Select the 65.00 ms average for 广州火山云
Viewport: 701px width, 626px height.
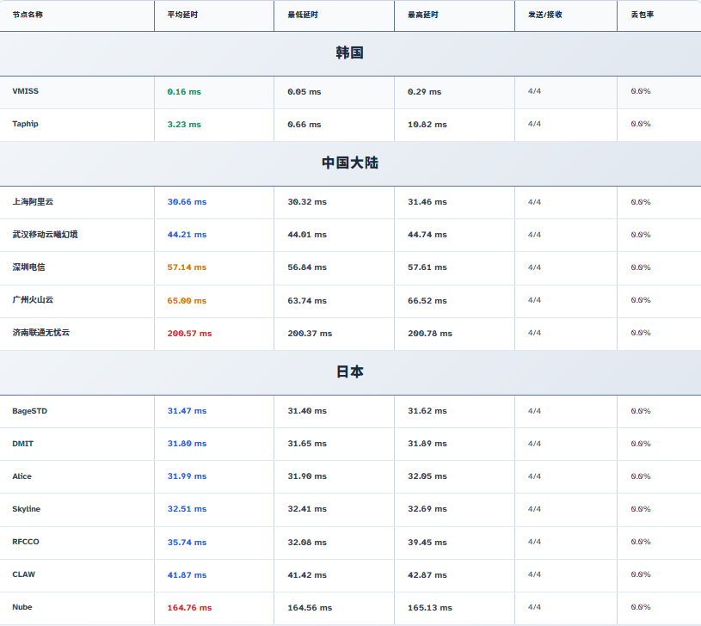(x=187, y=301)
